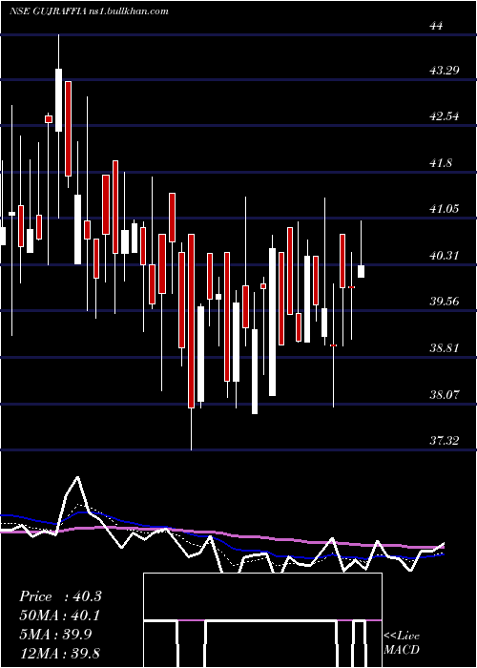Viewport: 477px width, 668px height.
Task: Click the 12MA : 39.8 readout
Action: point(60,653)
